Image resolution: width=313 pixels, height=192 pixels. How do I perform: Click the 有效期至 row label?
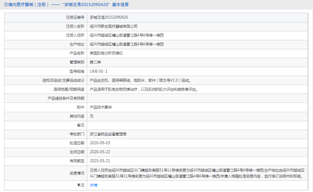pos(77,161)
